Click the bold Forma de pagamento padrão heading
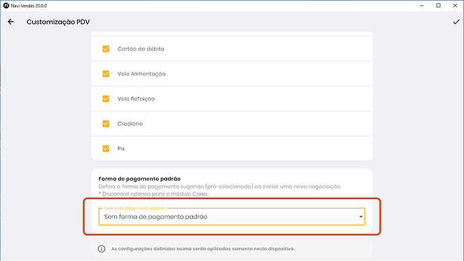The image size is (464, 261). click(139, 179)
